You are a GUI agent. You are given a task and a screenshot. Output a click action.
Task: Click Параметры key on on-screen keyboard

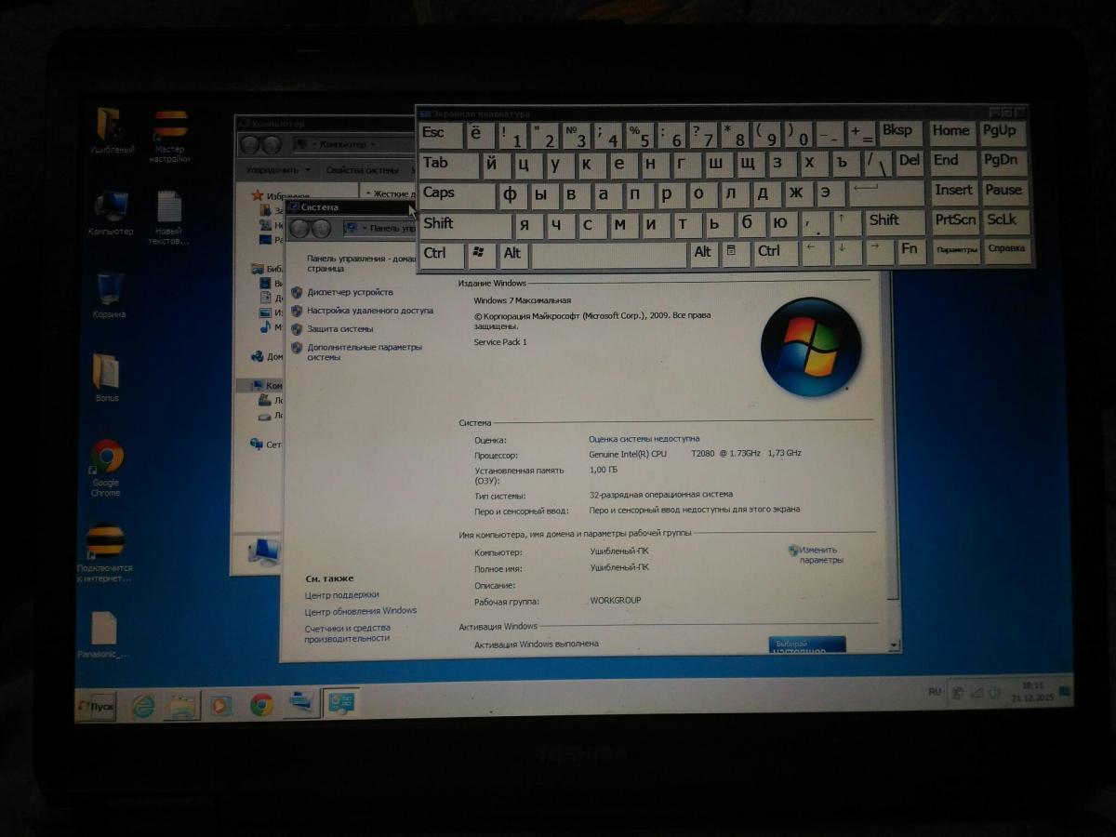point(956,250)
